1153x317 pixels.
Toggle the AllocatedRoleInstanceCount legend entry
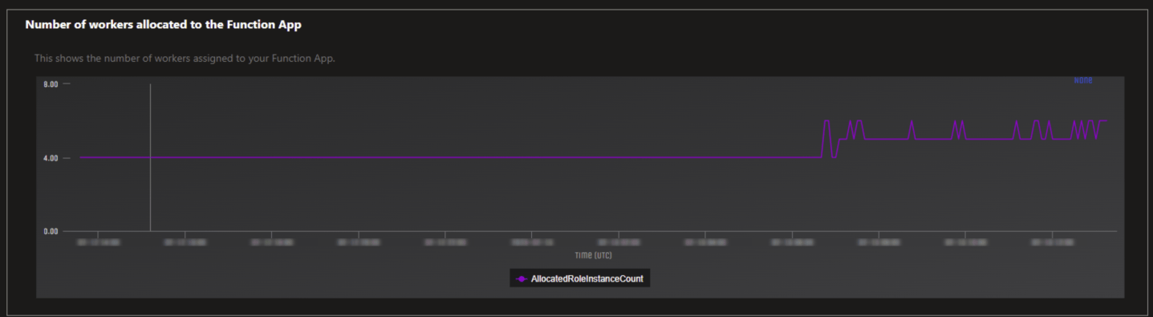tap(579, 278)
